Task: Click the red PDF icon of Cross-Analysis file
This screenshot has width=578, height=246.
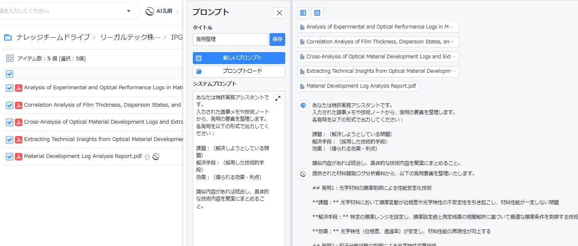Action: 18,122
